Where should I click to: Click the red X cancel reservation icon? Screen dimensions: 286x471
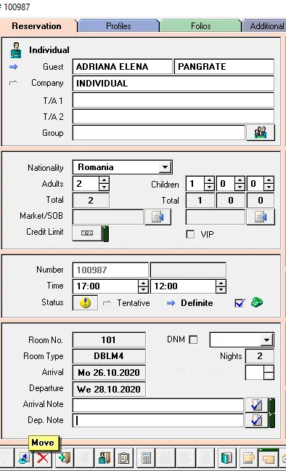point(42,458)
